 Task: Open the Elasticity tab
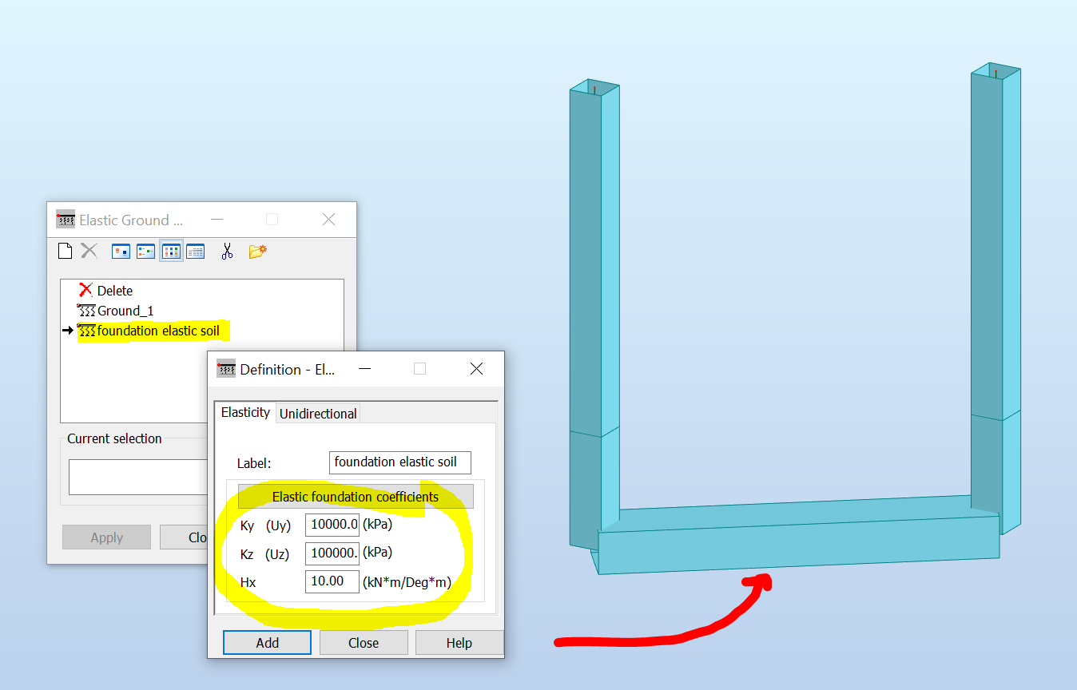pyautogui.click(x=245, y=412)
